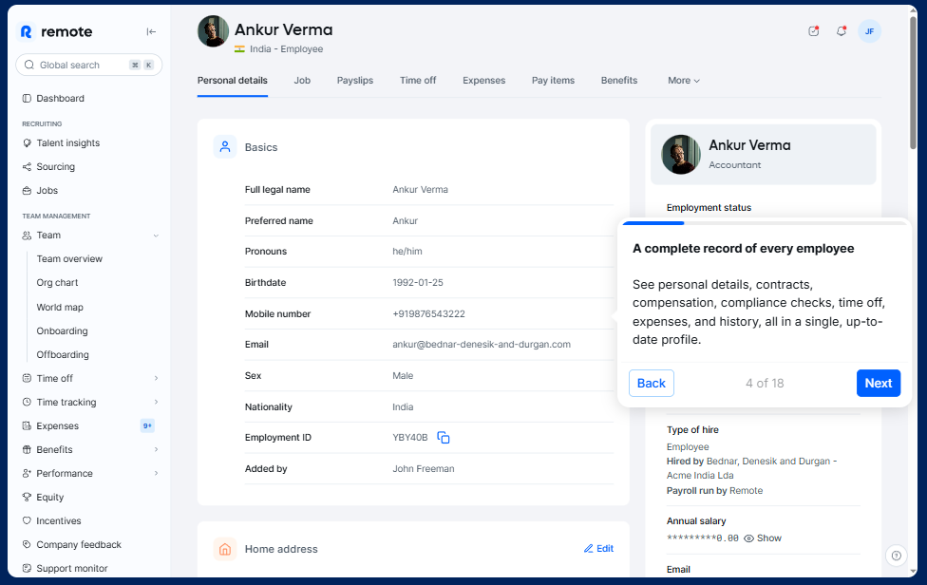
Task: Click Back in the tour popup
Action: coord(651,384)
